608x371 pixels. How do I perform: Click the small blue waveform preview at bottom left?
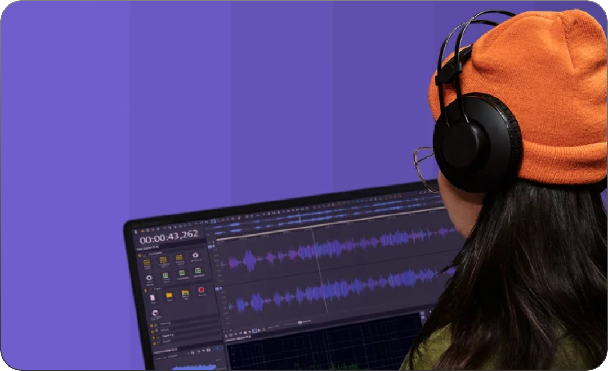pyautogui.click(x=194, y=367)
